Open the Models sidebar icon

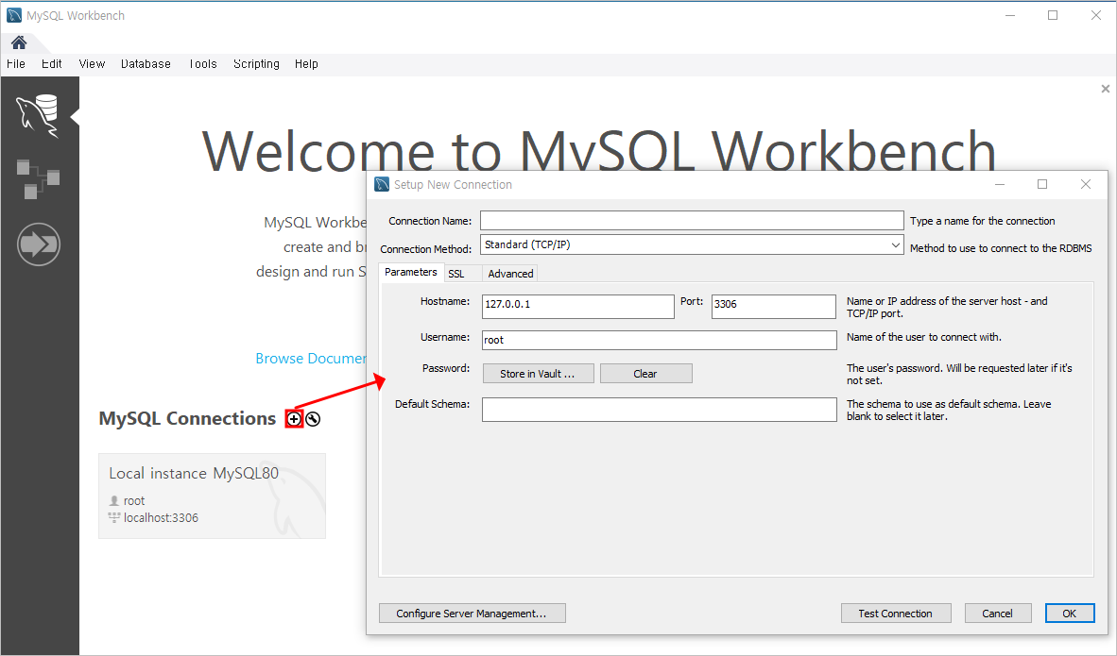click(x=38, y=178)
